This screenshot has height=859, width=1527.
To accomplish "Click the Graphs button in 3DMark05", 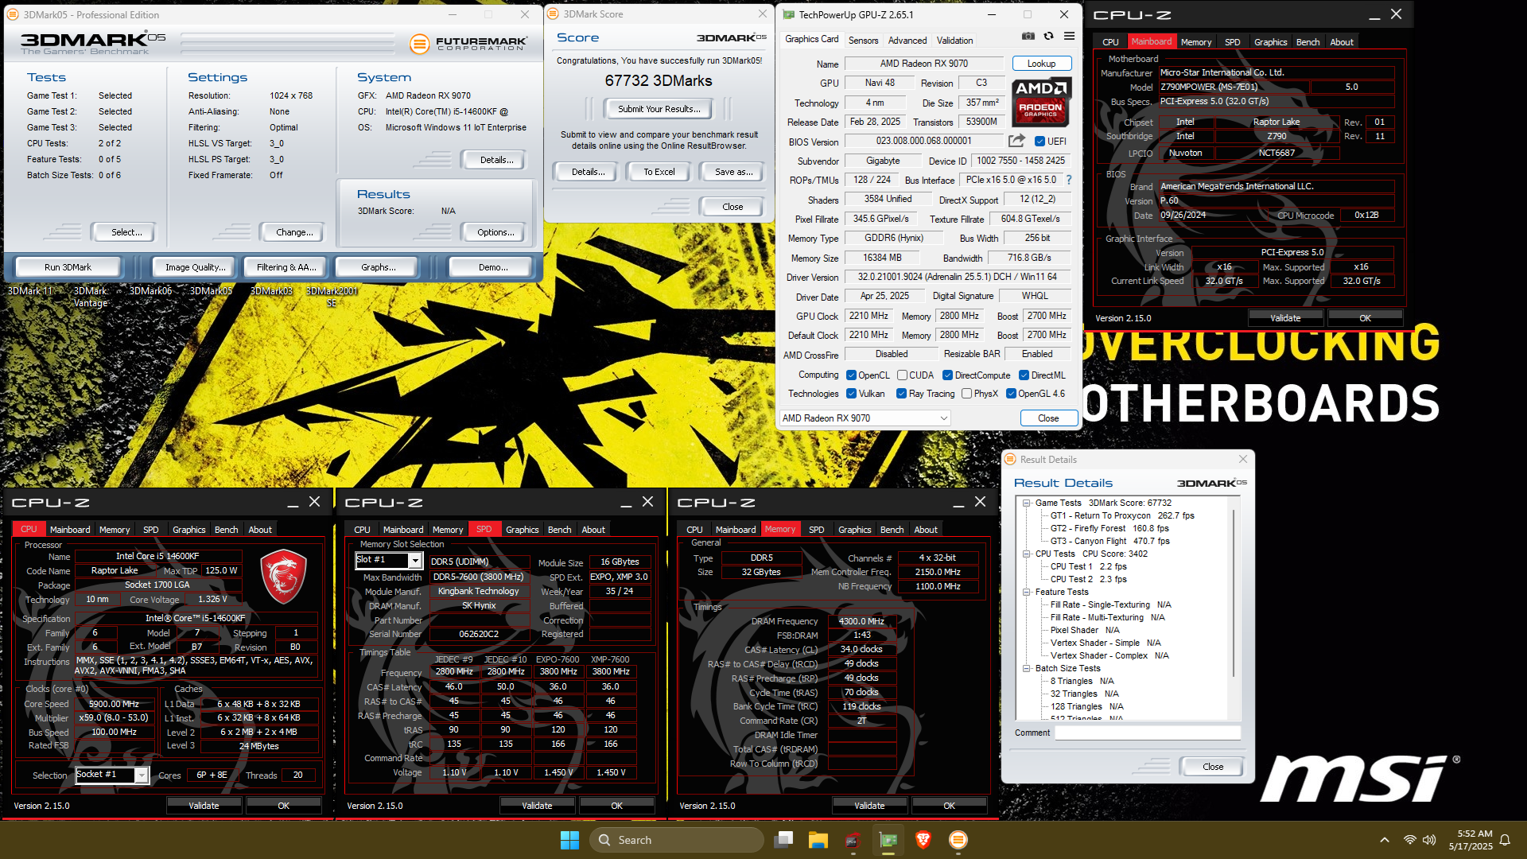I will pyautogui.click(x=379, y=267).
